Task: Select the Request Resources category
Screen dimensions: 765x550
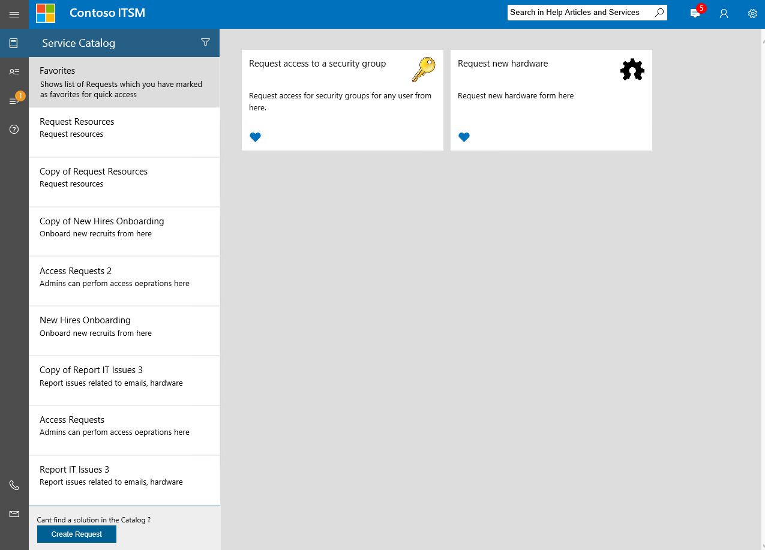Action: [124, 133]
